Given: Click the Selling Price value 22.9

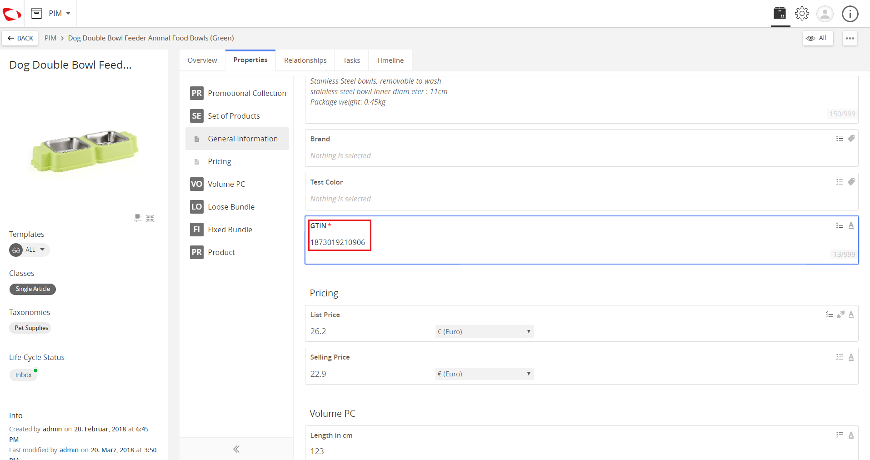Looking at the screenshot, I should [x=318, y=374].
